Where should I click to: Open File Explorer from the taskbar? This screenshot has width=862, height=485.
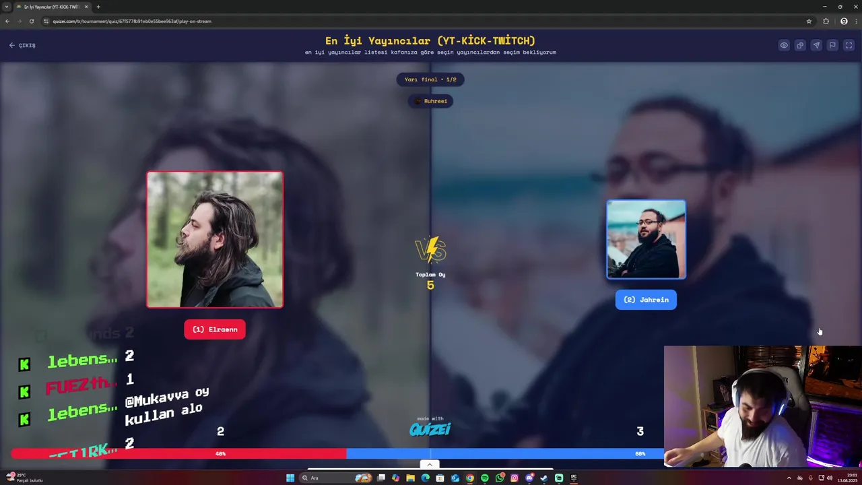(410, 478)
